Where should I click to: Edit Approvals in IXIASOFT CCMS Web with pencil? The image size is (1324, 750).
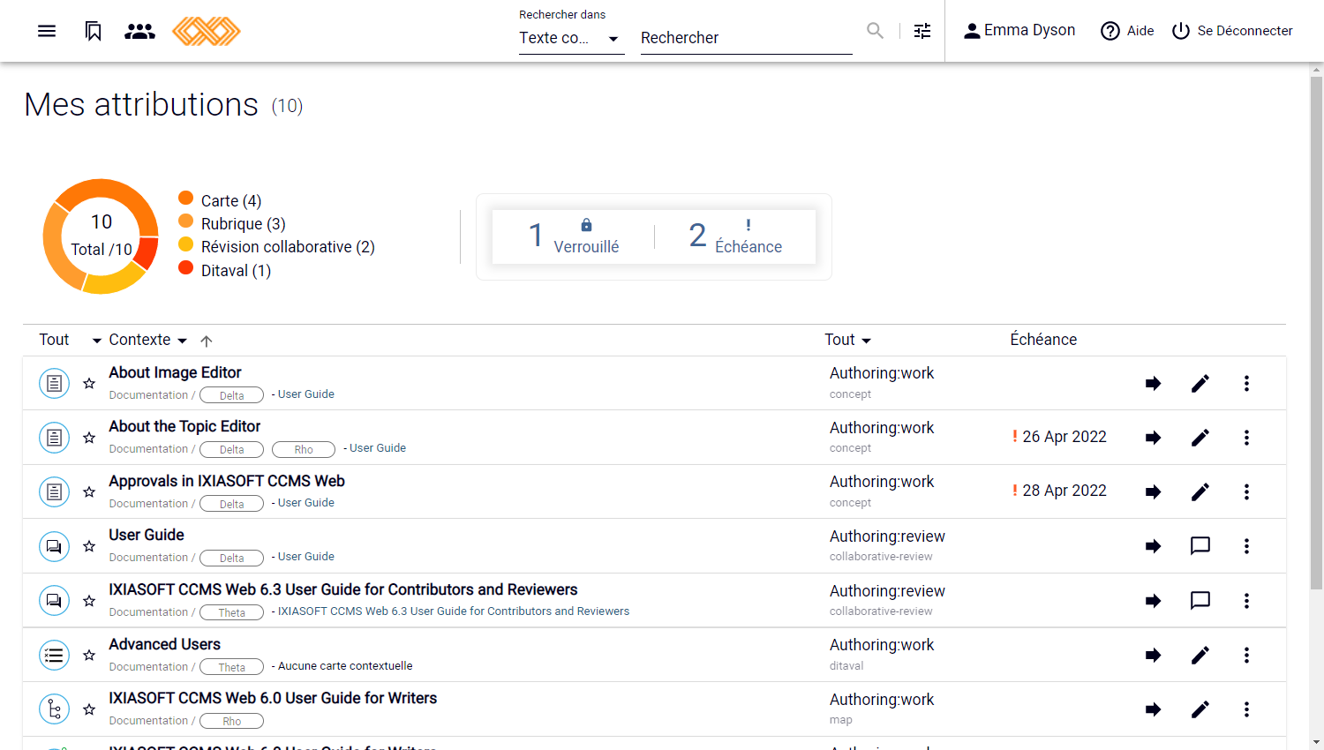pos(1200,491)
